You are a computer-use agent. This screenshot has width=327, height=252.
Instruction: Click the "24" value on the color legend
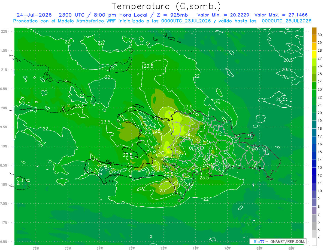pyautogui.click(x=320, y=82)
